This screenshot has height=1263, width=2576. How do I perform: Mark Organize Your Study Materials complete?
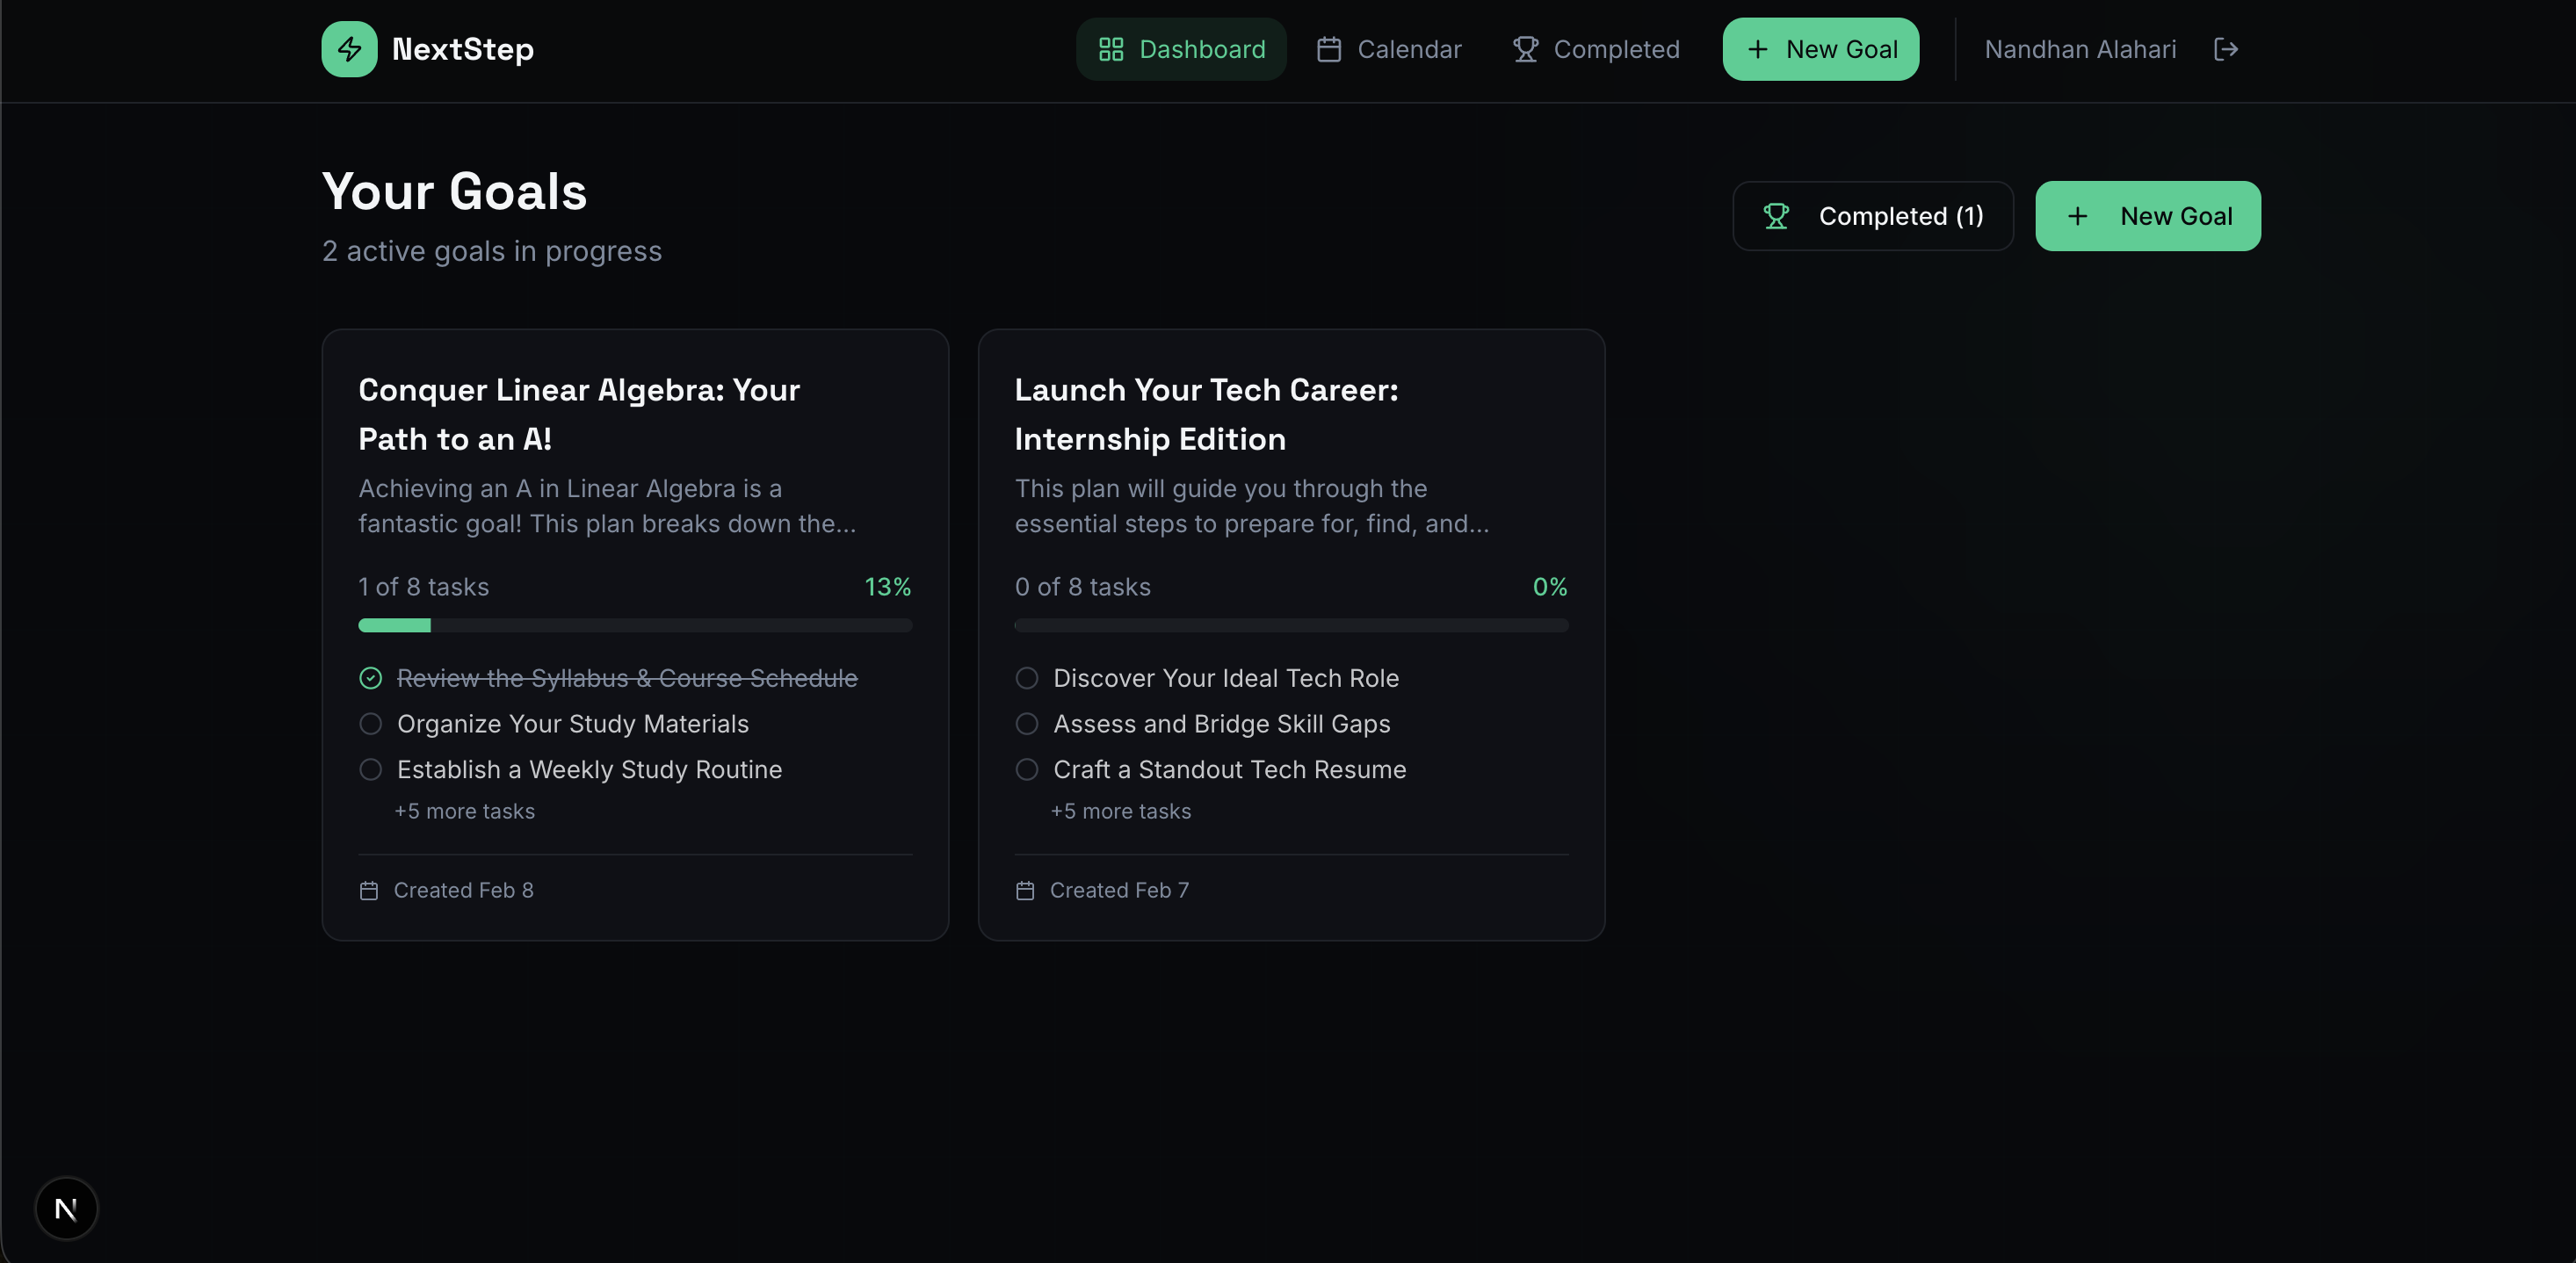[x=371, y=724]
